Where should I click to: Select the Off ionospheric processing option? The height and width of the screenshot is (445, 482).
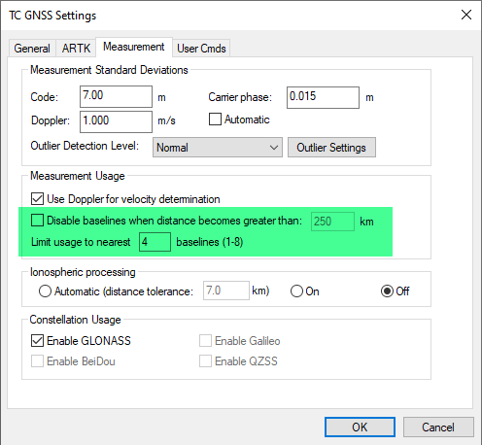click(x=387, y=291)
